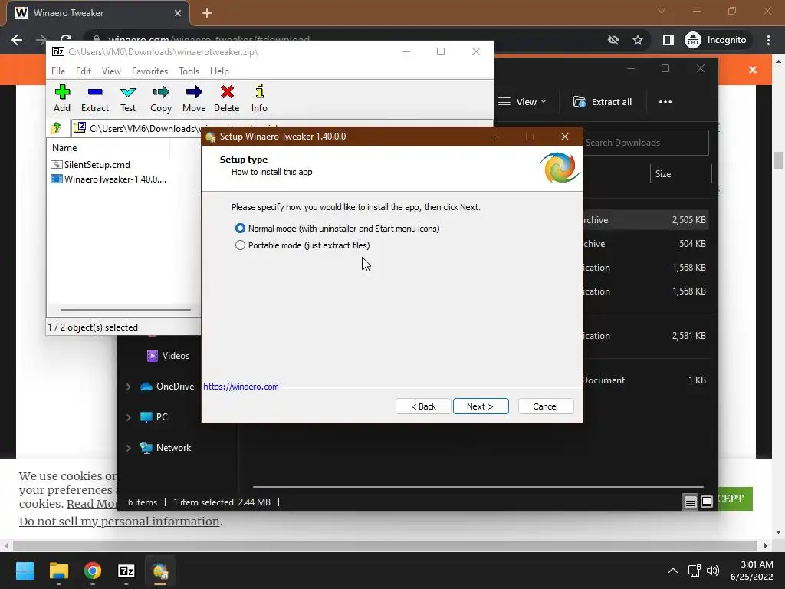
Task: Click Do not sell my personal information
Action: pyautogui.click(x=119, y=522)
